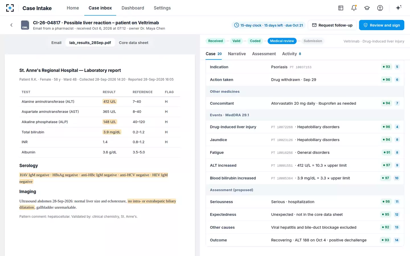Click the highlighted serology negative results text

[94, 178]
